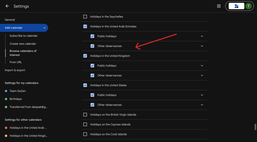Open Holidays in the United Kingdom sidebar entry
The width and height of the screenshot is (257, 142).
point(29,136)
